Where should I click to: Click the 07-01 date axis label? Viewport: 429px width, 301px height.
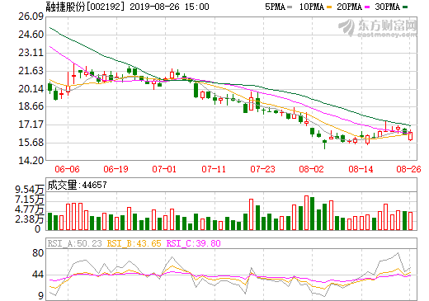[x=164, y=169]
